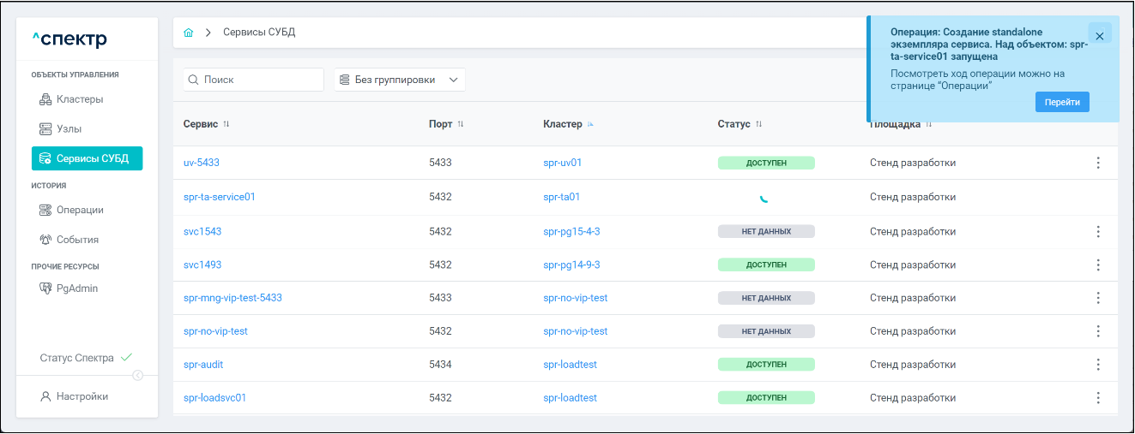Sort table by Порт column icon
This screenshot has width=1135, height=434.
461,124
